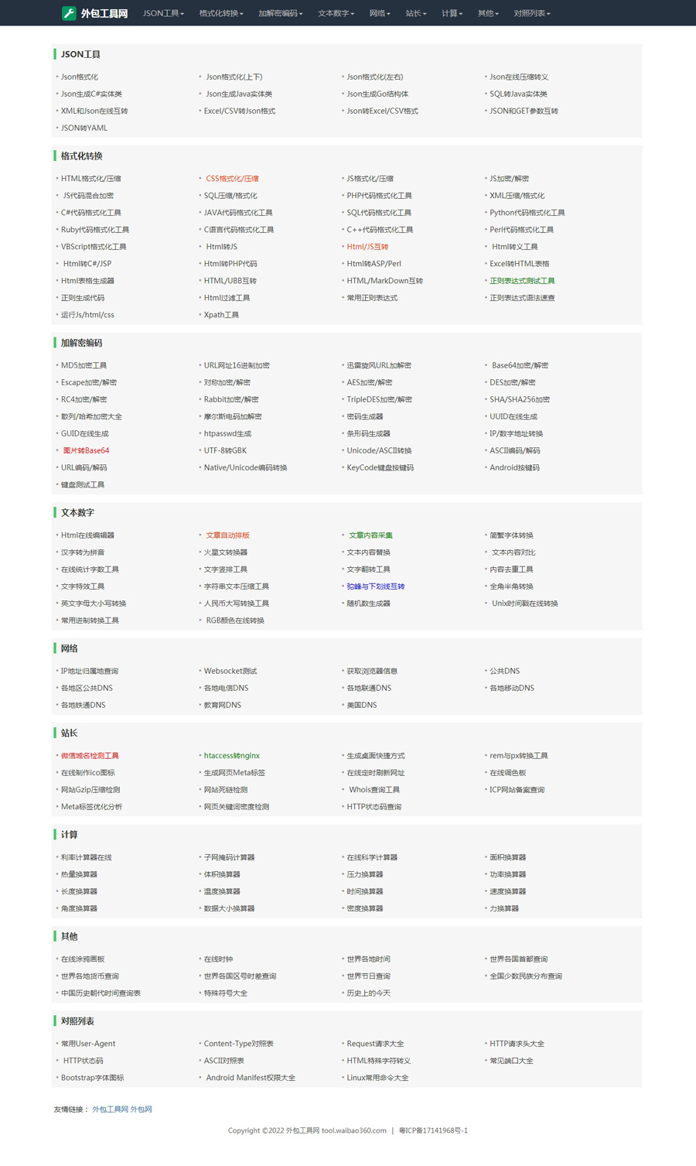Click the blue 驼峰与下划线互转 link

click(x=376, y=586)
